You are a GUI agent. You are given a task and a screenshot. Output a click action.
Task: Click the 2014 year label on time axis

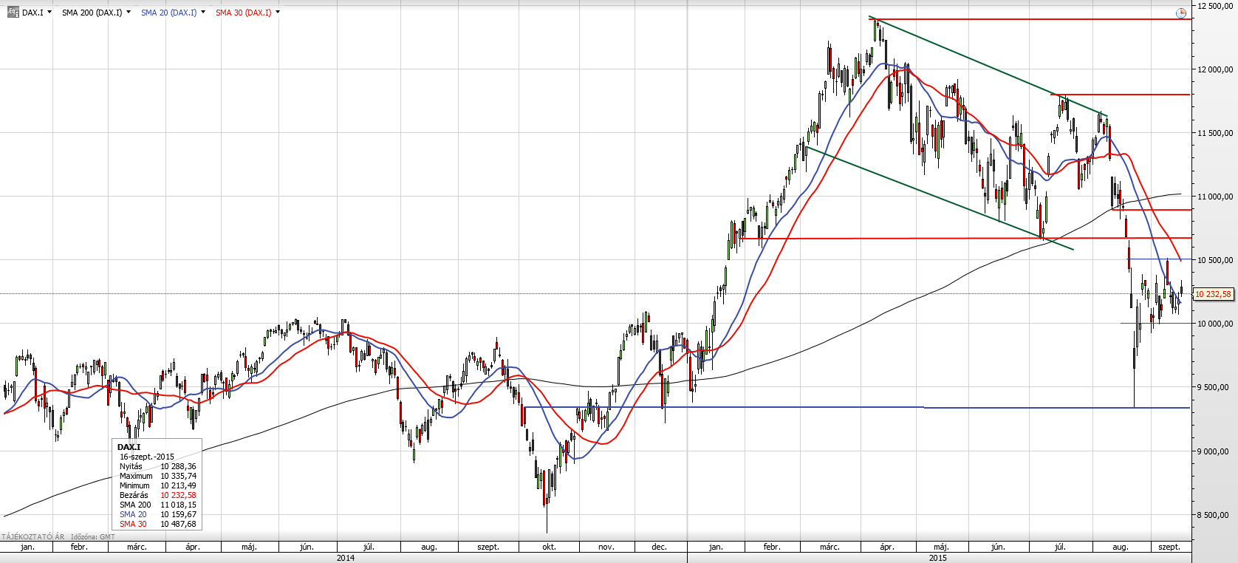point(345,558)
